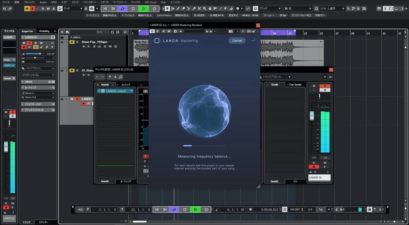The height and width of the screenshot is (225, 409).
Task: Toggle plugin bypass power button in LANDR window
Action: point(152,31)
